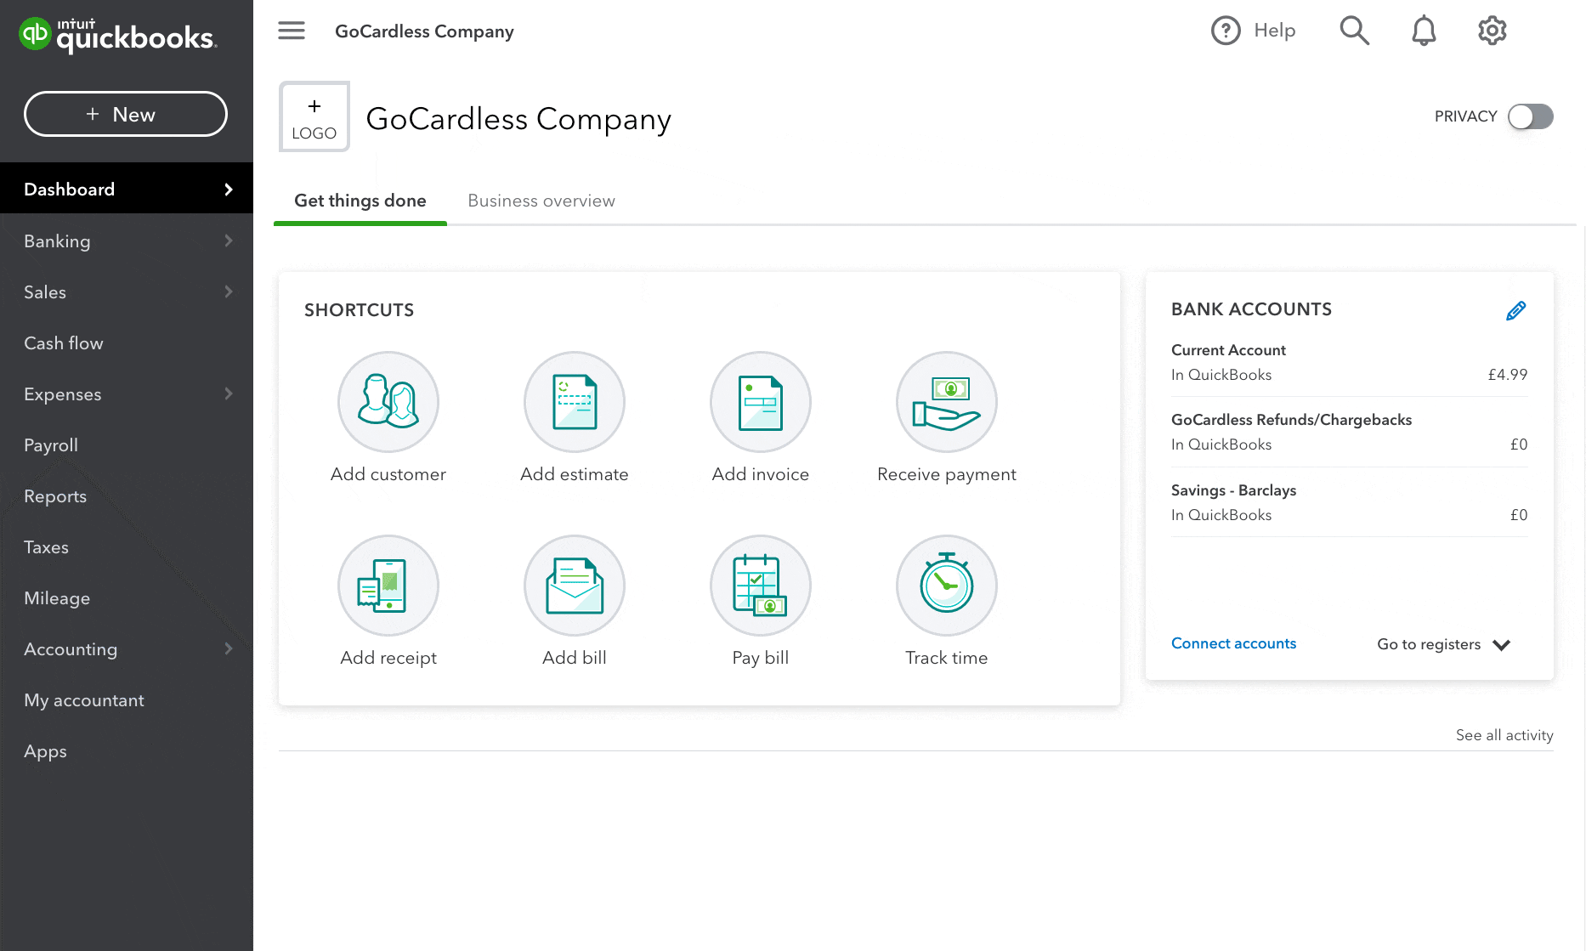Click the large GoCardless Company heading

(518, 119)
